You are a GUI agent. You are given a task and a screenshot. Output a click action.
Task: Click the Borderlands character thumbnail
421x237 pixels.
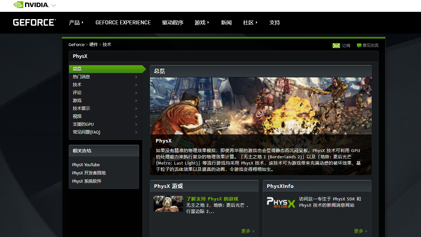(168, 204)
